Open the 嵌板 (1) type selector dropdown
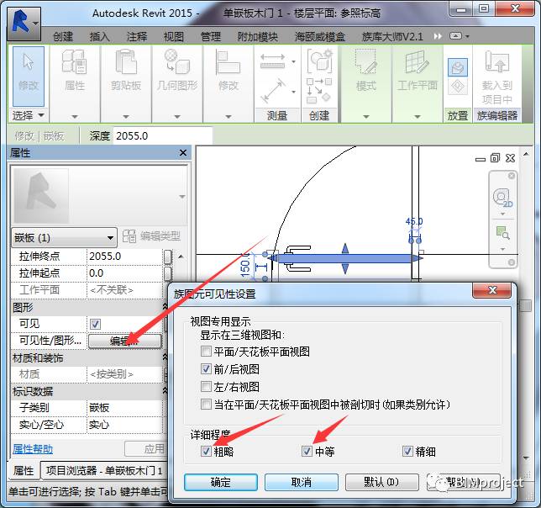 [x=64, y=237]
